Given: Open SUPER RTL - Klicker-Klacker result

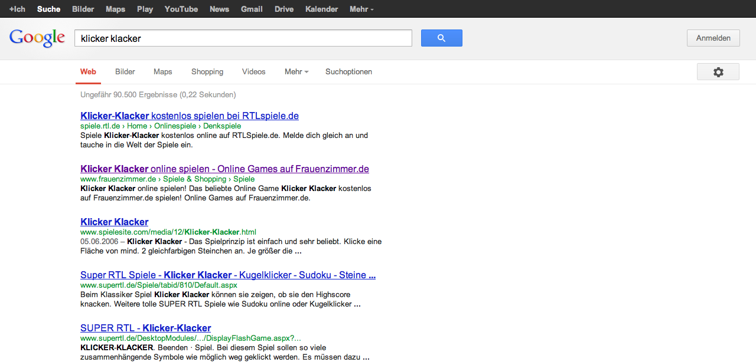Looking at the screenshot, I should coord(145,328).
